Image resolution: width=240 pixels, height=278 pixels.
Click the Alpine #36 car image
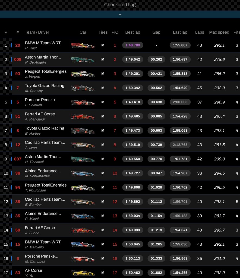83,173
